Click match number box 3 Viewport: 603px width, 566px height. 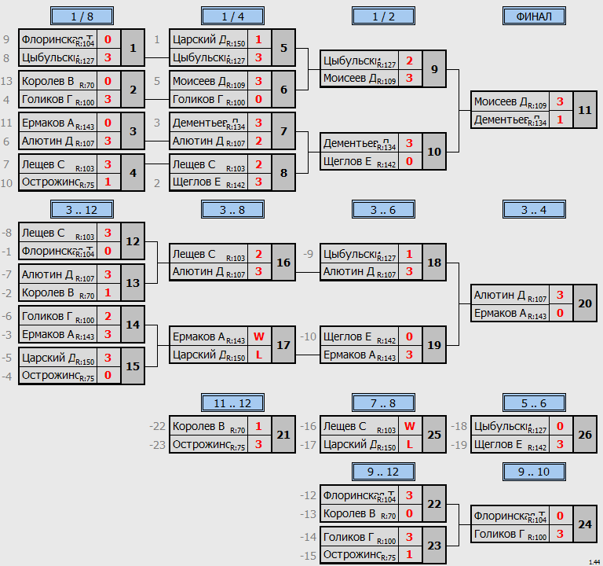pyautogui.click(x=133, y=131)
